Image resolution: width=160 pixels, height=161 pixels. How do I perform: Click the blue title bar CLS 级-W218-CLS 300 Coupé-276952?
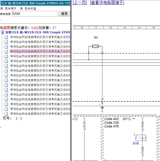pyautogui.click(x=35, y=3)
